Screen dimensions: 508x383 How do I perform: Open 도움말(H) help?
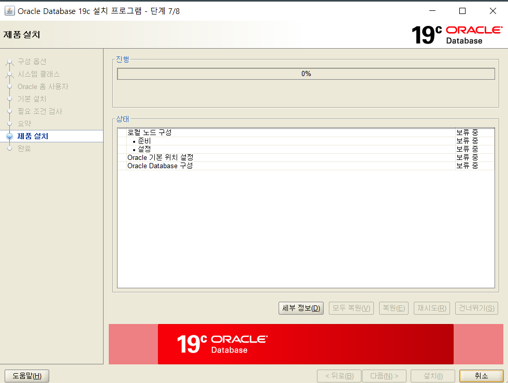pos(26,376)
